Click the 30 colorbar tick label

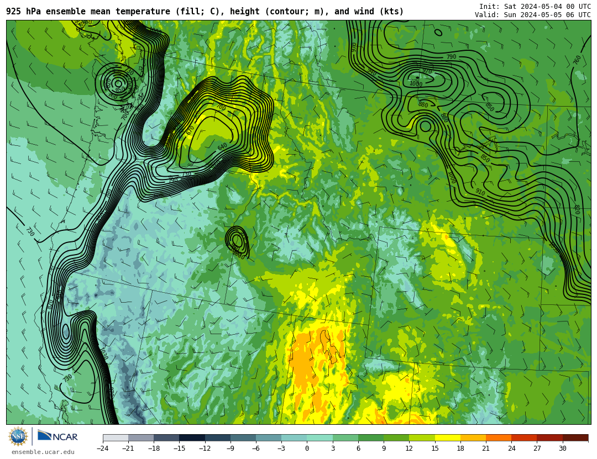562,449
